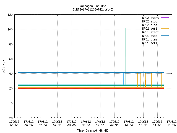Click the x-axis tick 170612 08:00

(x=71, y=124)
